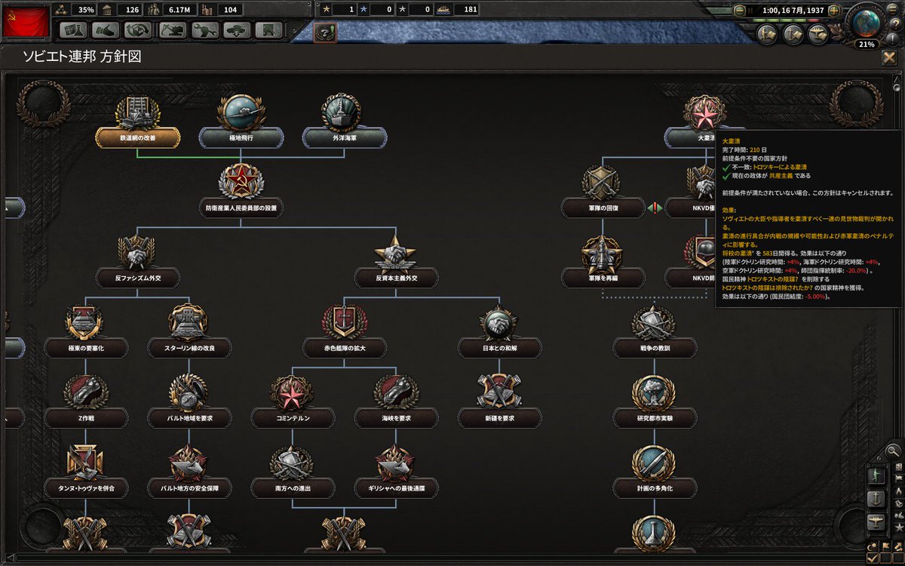Click the Z作戦 focus icon
905x566 pixels.
pyautogui.click(x=85, y=392)
